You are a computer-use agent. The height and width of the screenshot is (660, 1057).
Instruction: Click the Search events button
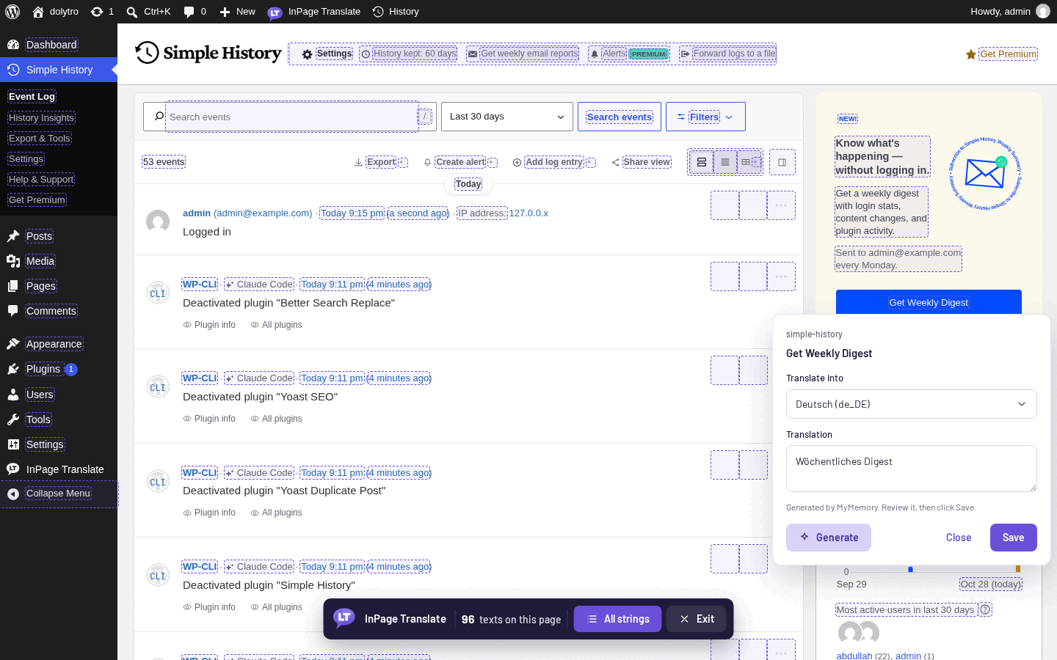click(620, 117)
